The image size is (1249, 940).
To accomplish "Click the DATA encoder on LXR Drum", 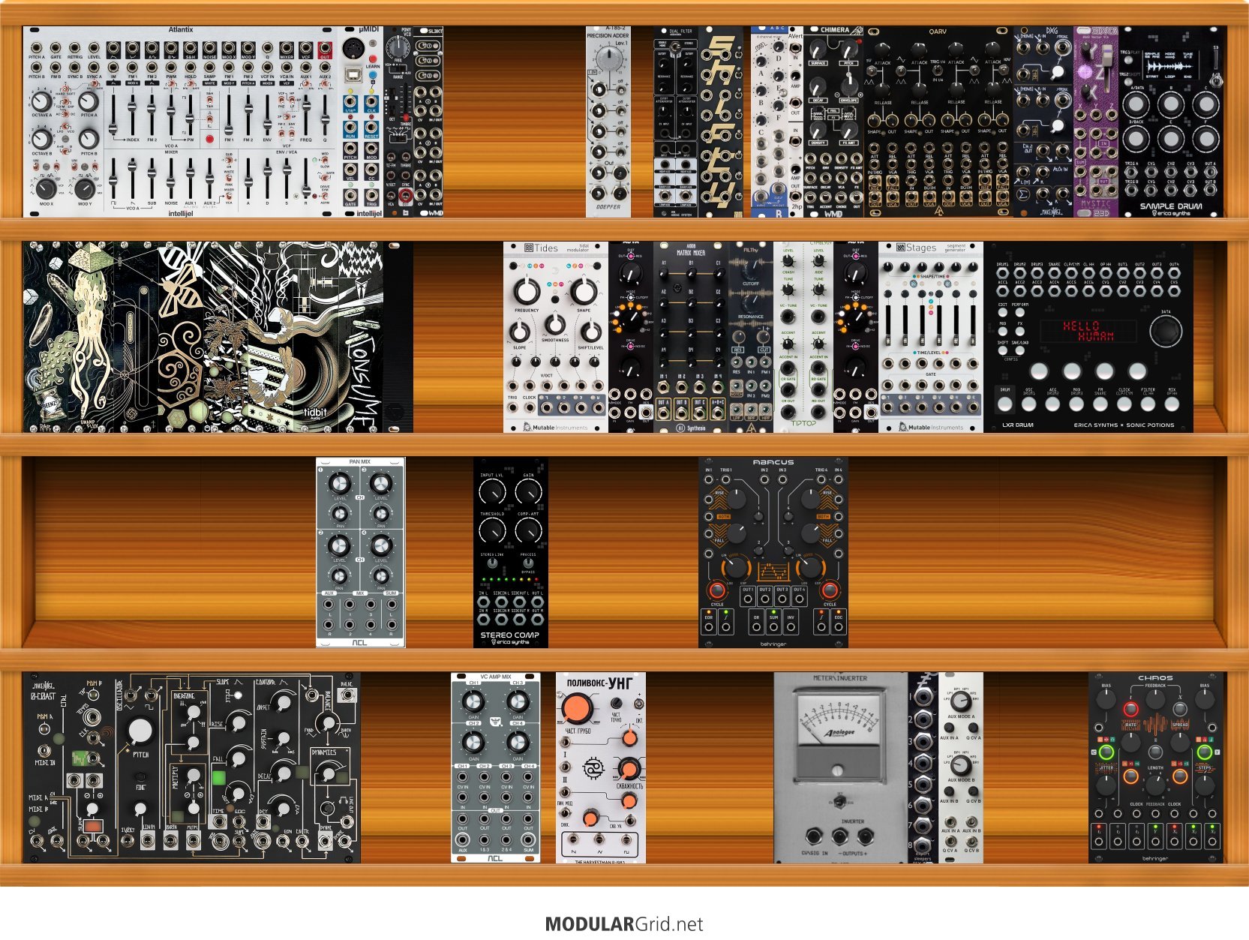I will pyautogui.click(x=1166, y=331).
